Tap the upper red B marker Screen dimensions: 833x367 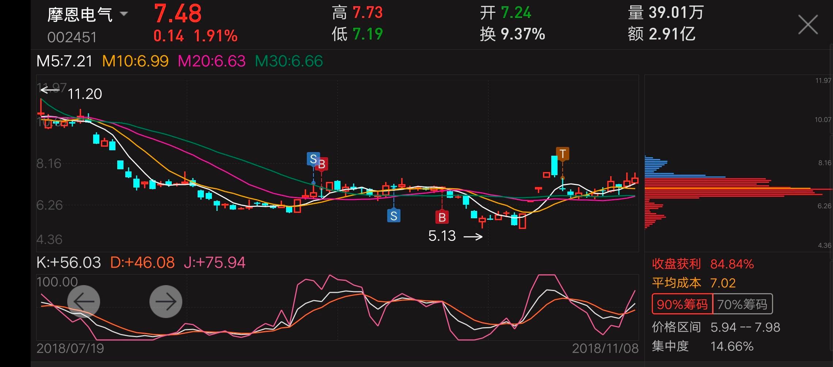tap(322, 164)
